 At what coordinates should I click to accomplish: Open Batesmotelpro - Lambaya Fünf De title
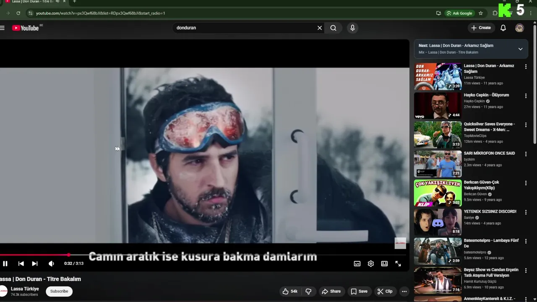point(491,243)
